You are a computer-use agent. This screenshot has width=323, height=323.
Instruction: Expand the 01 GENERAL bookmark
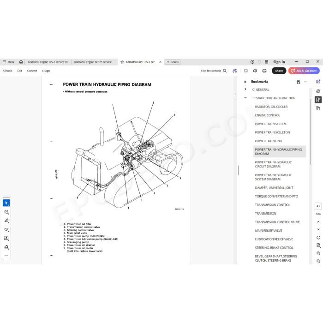coord(245,90)
